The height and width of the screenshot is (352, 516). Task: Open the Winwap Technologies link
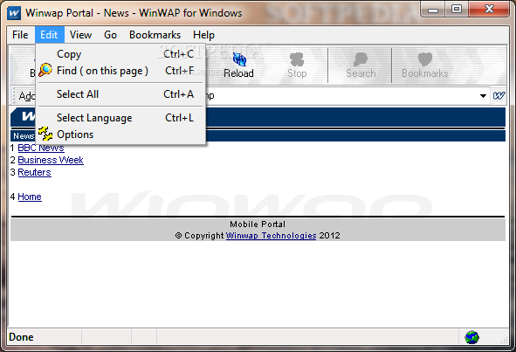tap(271, 236)
